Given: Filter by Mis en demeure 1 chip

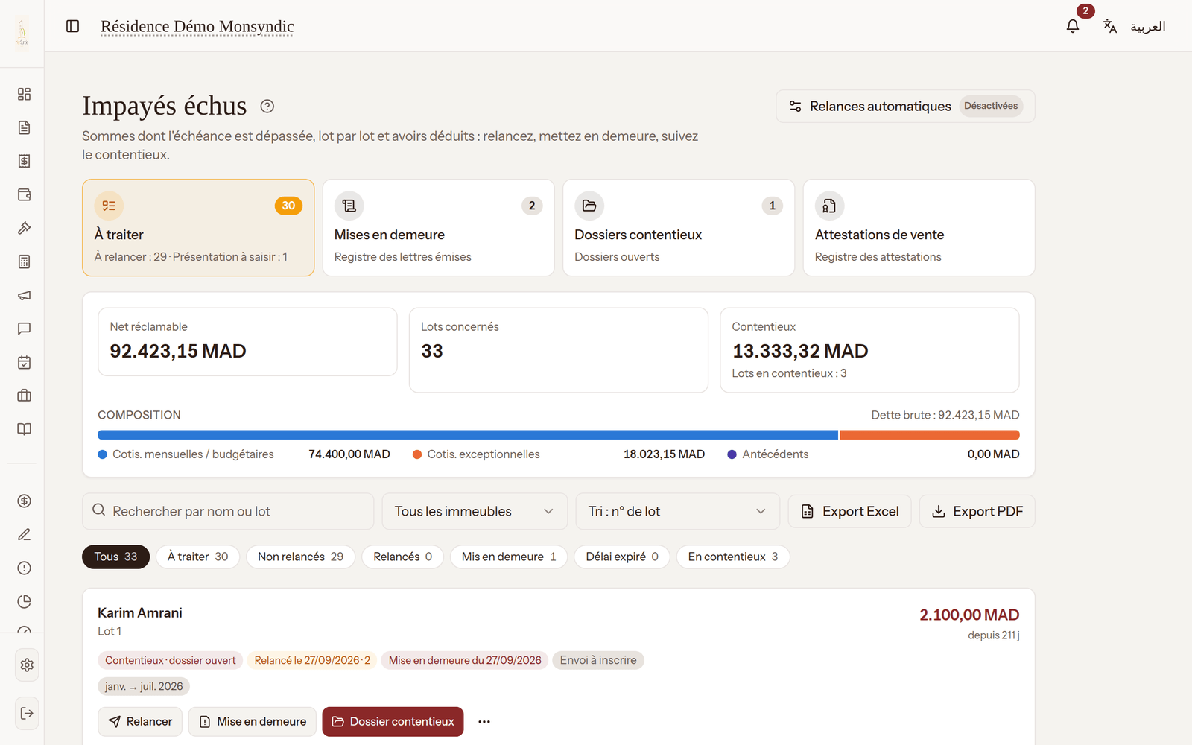Looking at the screenshot, I should [x=509, y=557].
